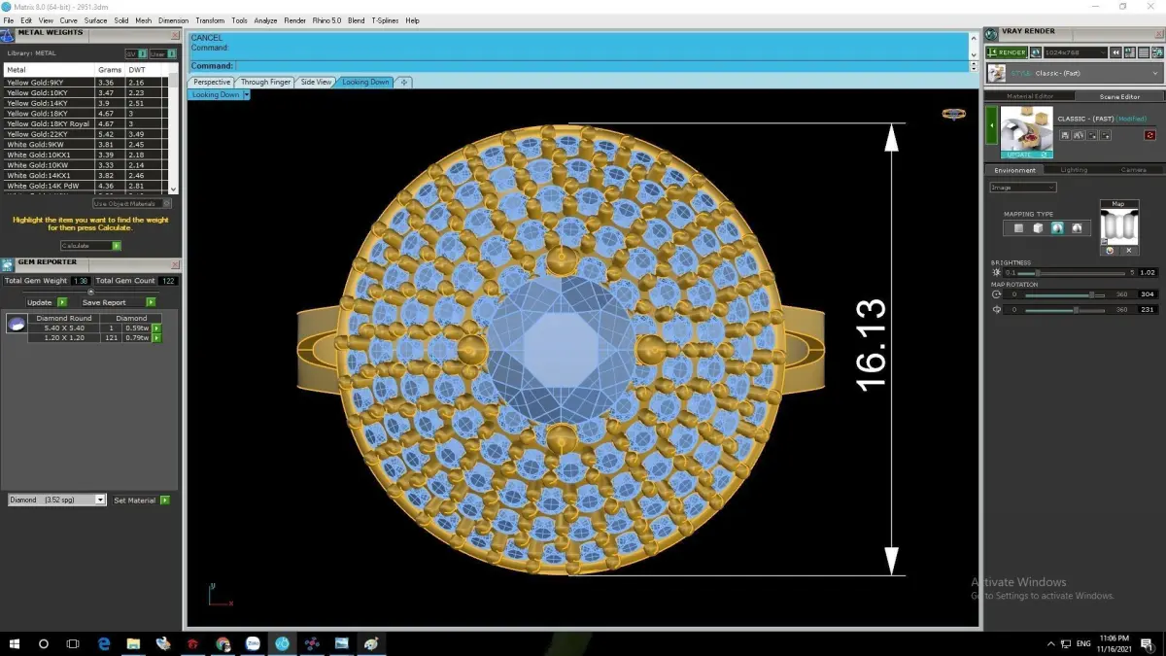Open the render globe icon beside RENDER
The height and width of the screenshot is (656, 1166).
pyautogui.click(x=1036, y=52)
